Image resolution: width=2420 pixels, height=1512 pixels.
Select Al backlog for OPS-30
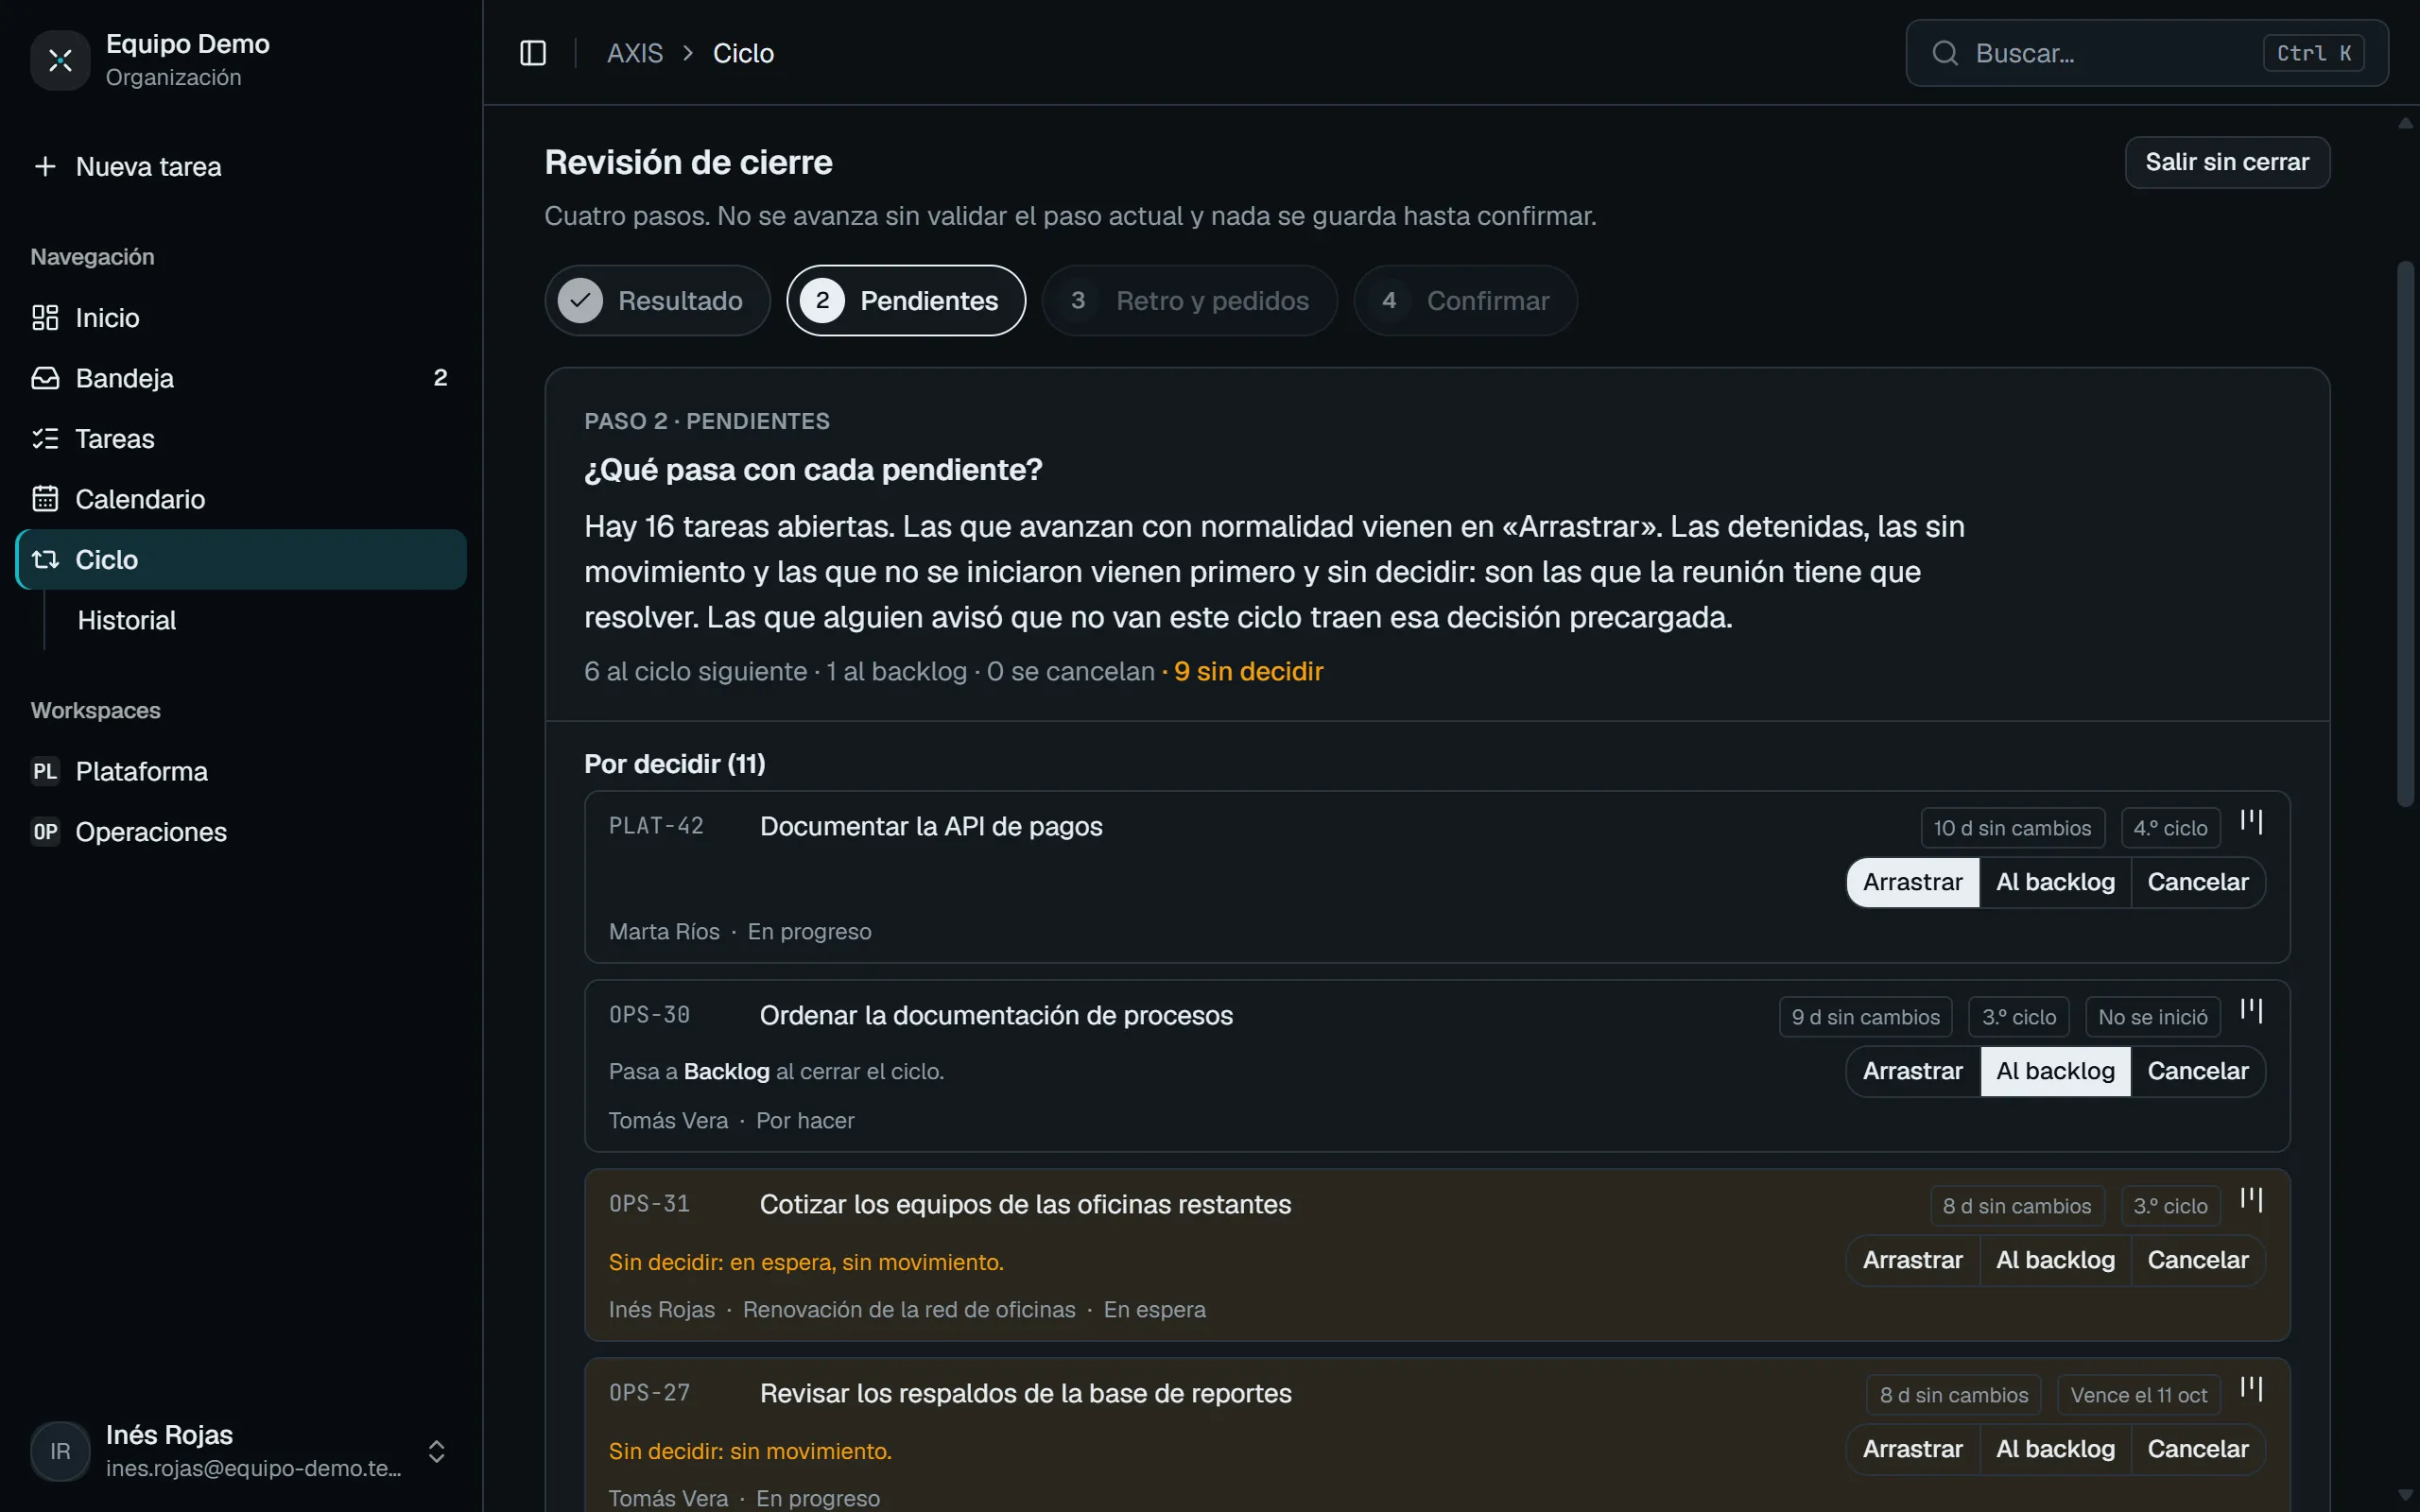tap(2055, 1071)
